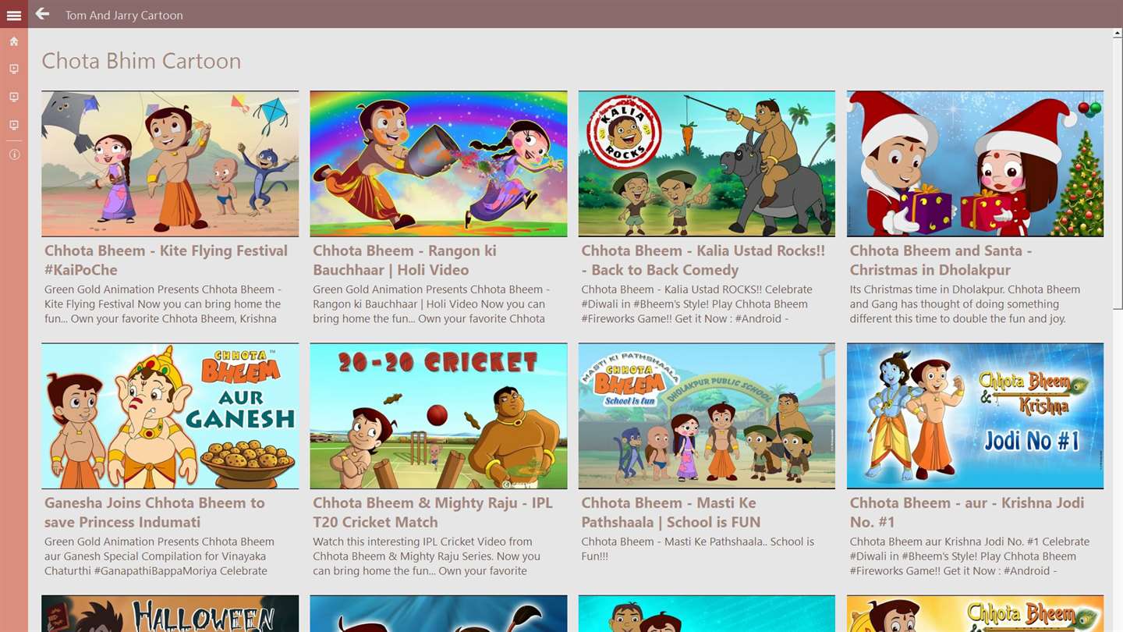Click title 'Masti Ke Pathshaala | School is FUN'
Screen dimensions: 1123x632
click(671, 513)
